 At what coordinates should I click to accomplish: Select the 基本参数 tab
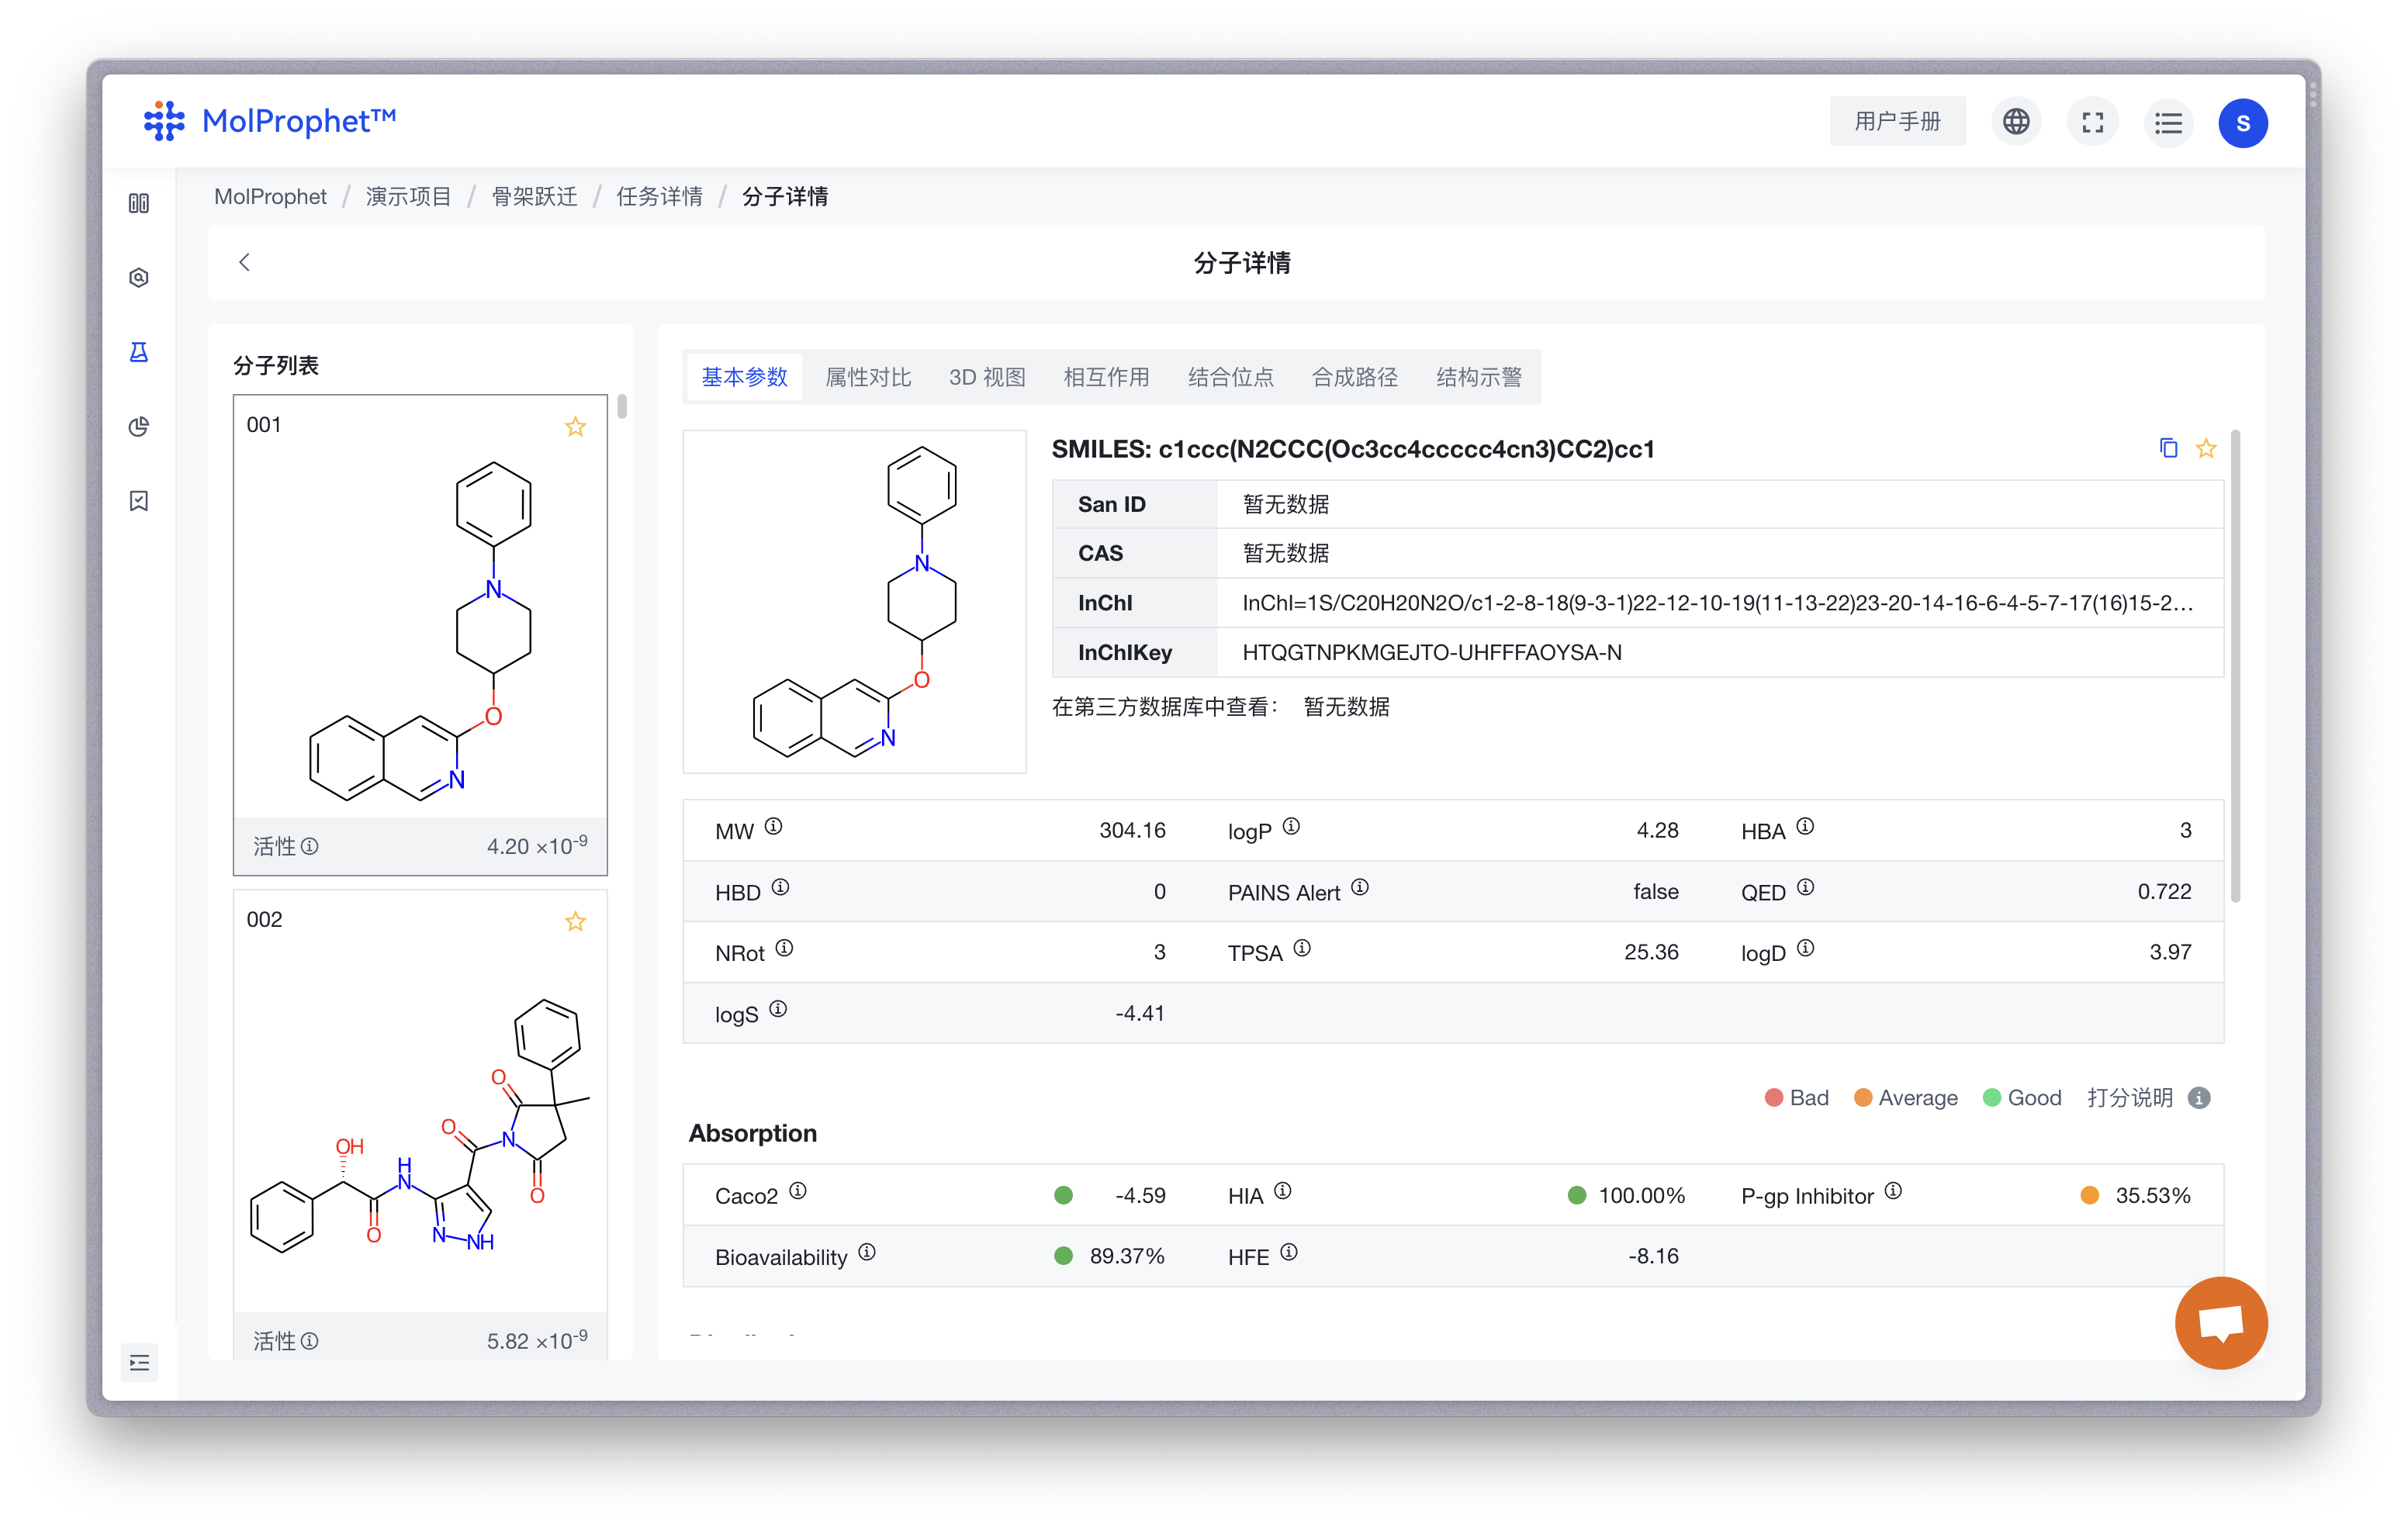(x=744, y=377)
